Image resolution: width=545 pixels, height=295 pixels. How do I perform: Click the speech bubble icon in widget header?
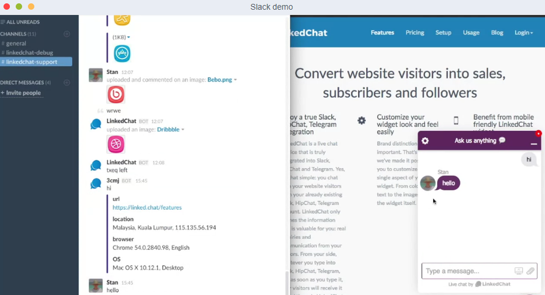[502, 140]
